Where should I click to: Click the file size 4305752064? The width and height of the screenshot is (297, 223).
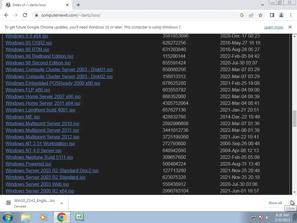pyautogui.click(x=175, y=103)
